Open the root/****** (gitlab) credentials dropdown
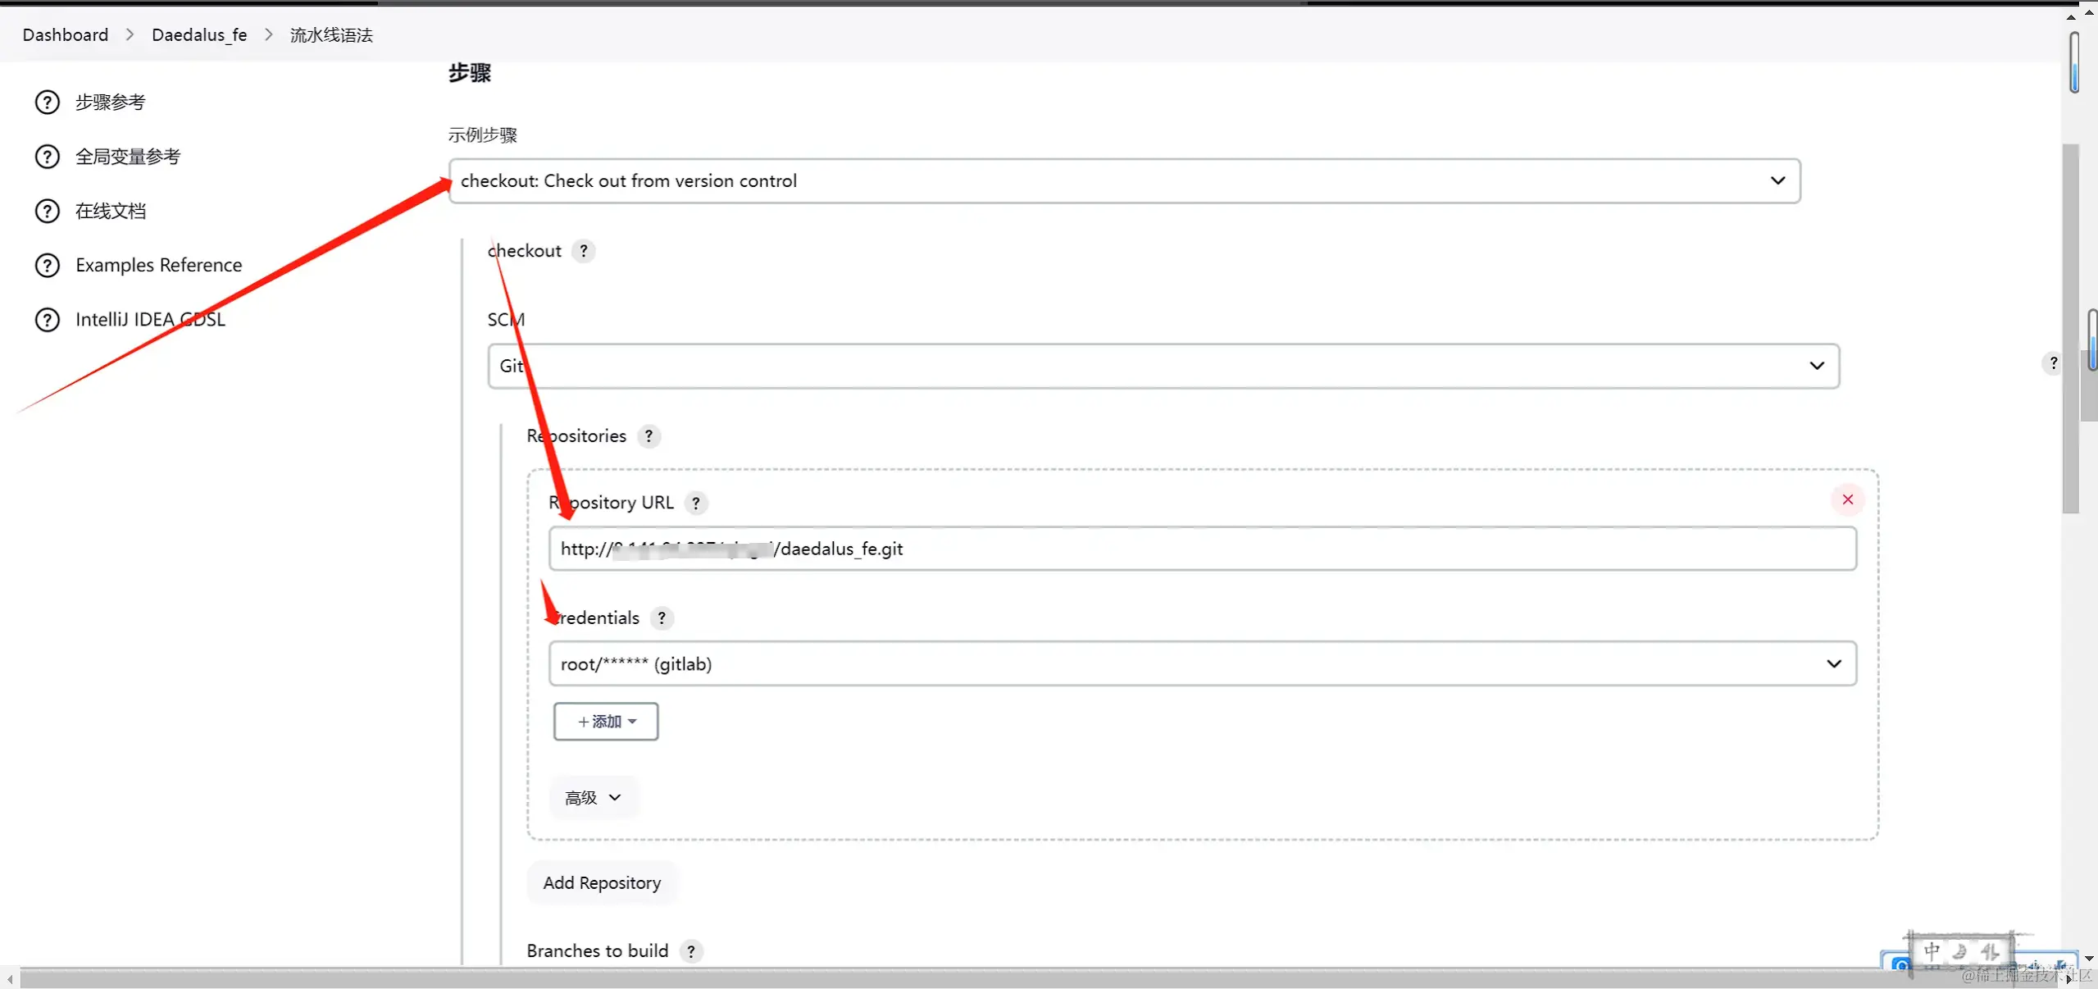Image resolution: width=2098 pixels, height=989 pixels. coord(1201,664)
